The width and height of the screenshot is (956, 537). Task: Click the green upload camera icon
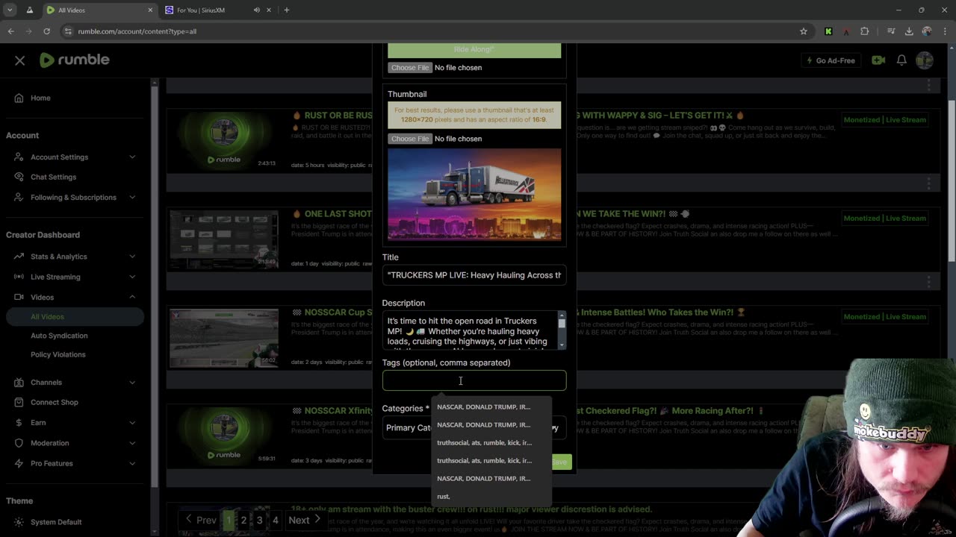point(878,60)
